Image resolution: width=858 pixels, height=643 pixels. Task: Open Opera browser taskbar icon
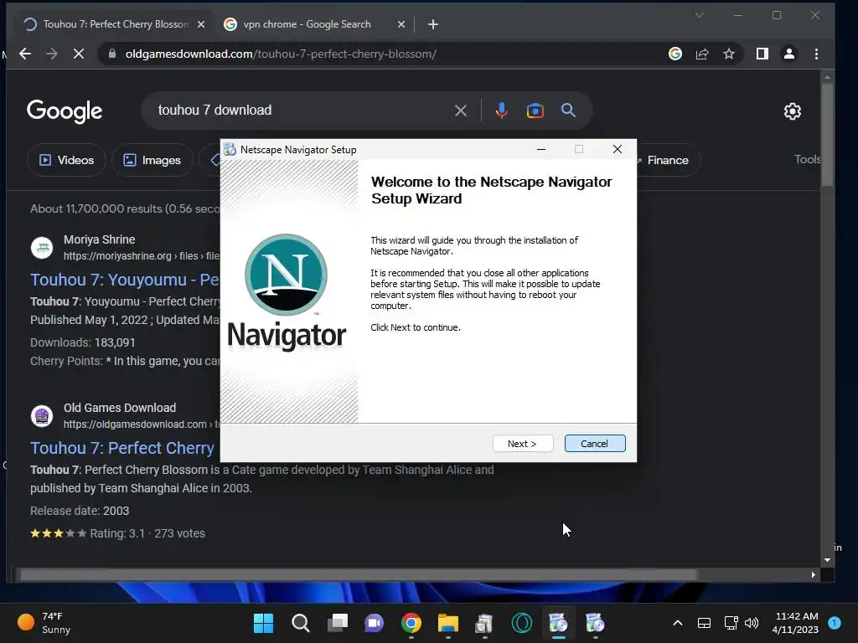click(522, 623)
